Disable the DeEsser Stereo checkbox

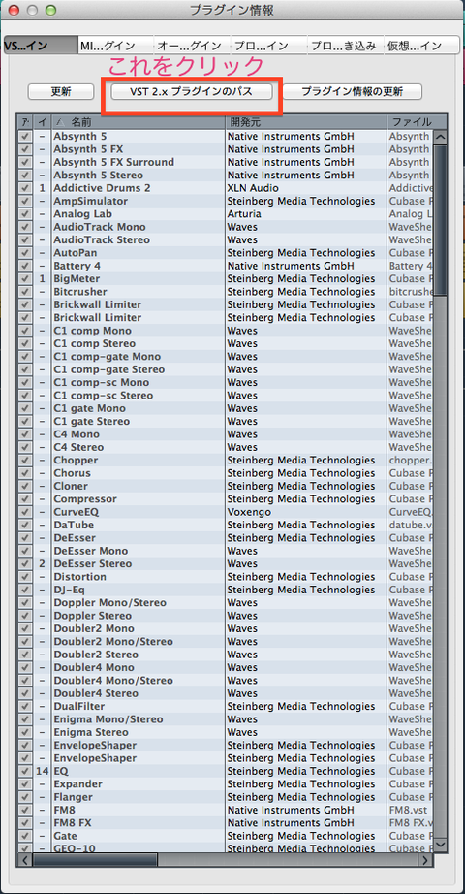[25, 564]
